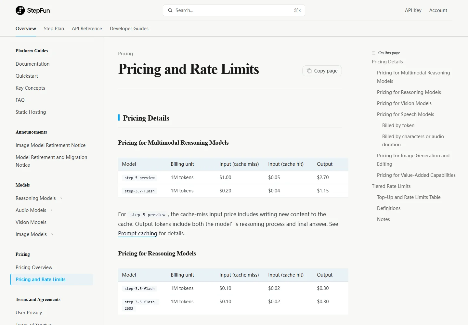This screenshot has width=468, height=325.
Task: Open the Step Plan tab
Action: coord(54,29)
